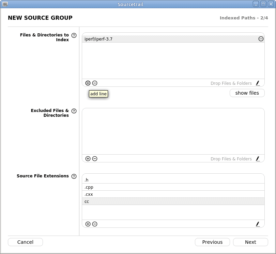Edit Files & Directories list as plain text

point(258,83)
